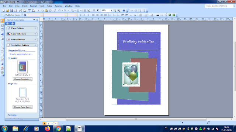Click the blue Help icon in the toolbar
The height and width of the screenshot is (132, 236).
(124, 11)
